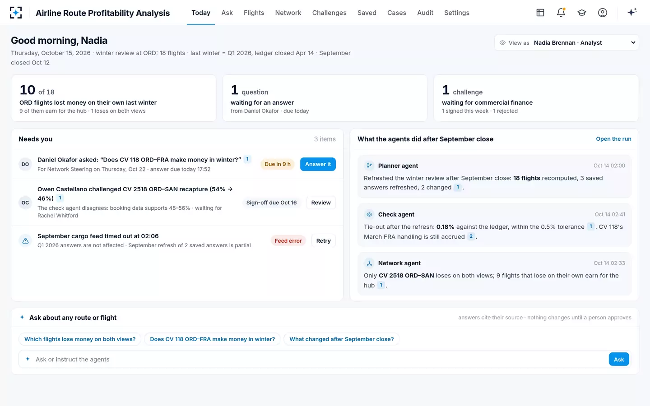Review the ORD–SAN recapture challenge
This screenshot has width=650, height=406.
[321, 203]
